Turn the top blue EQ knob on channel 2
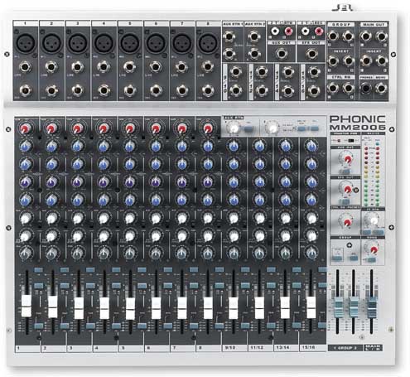 (51, 147)
